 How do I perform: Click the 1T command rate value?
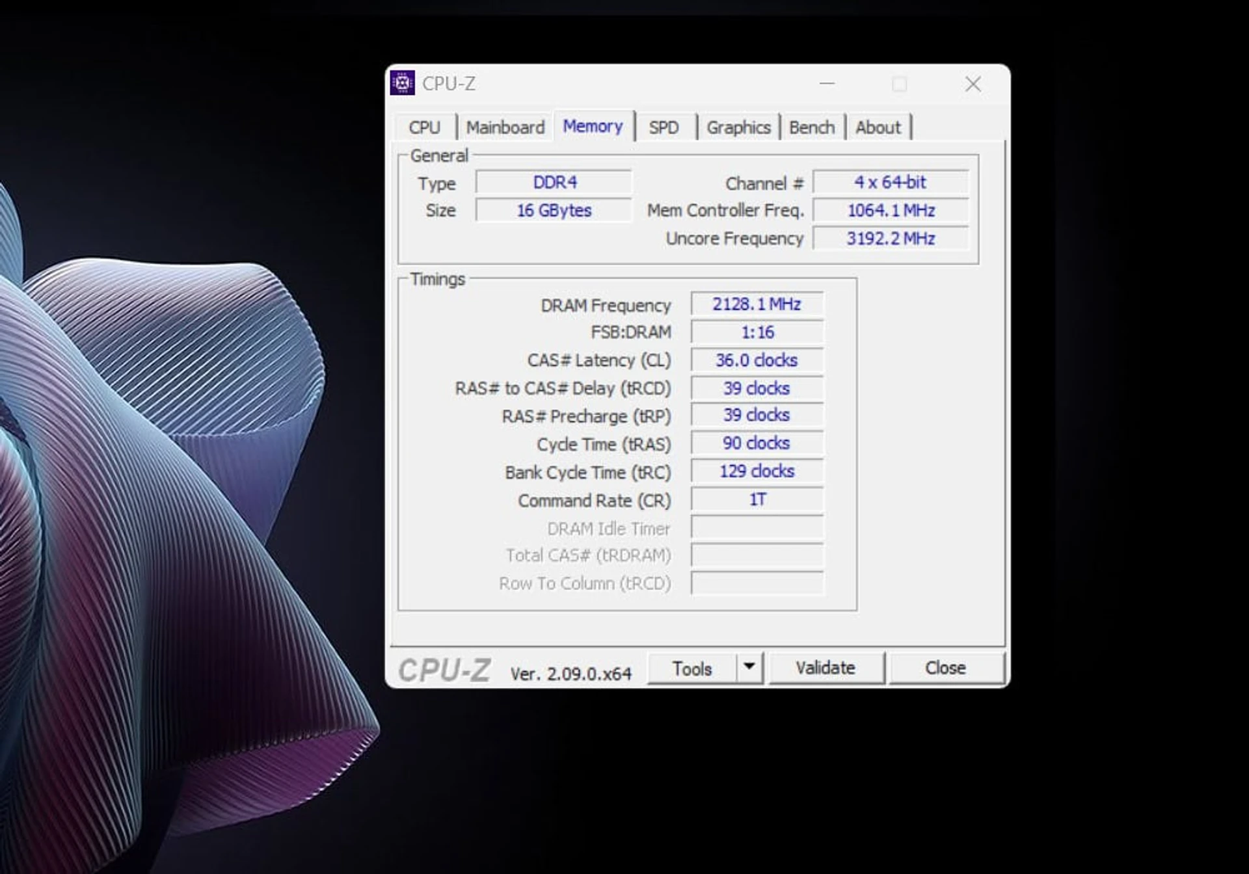click(757, 499)
